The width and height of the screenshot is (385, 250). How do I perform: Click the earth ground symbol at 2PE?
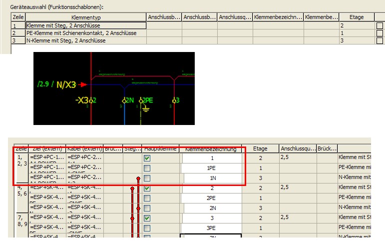tap(146, 109)
